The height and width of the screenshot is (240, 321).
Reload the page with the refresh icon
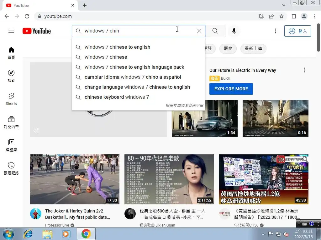(x=27, y=16)
